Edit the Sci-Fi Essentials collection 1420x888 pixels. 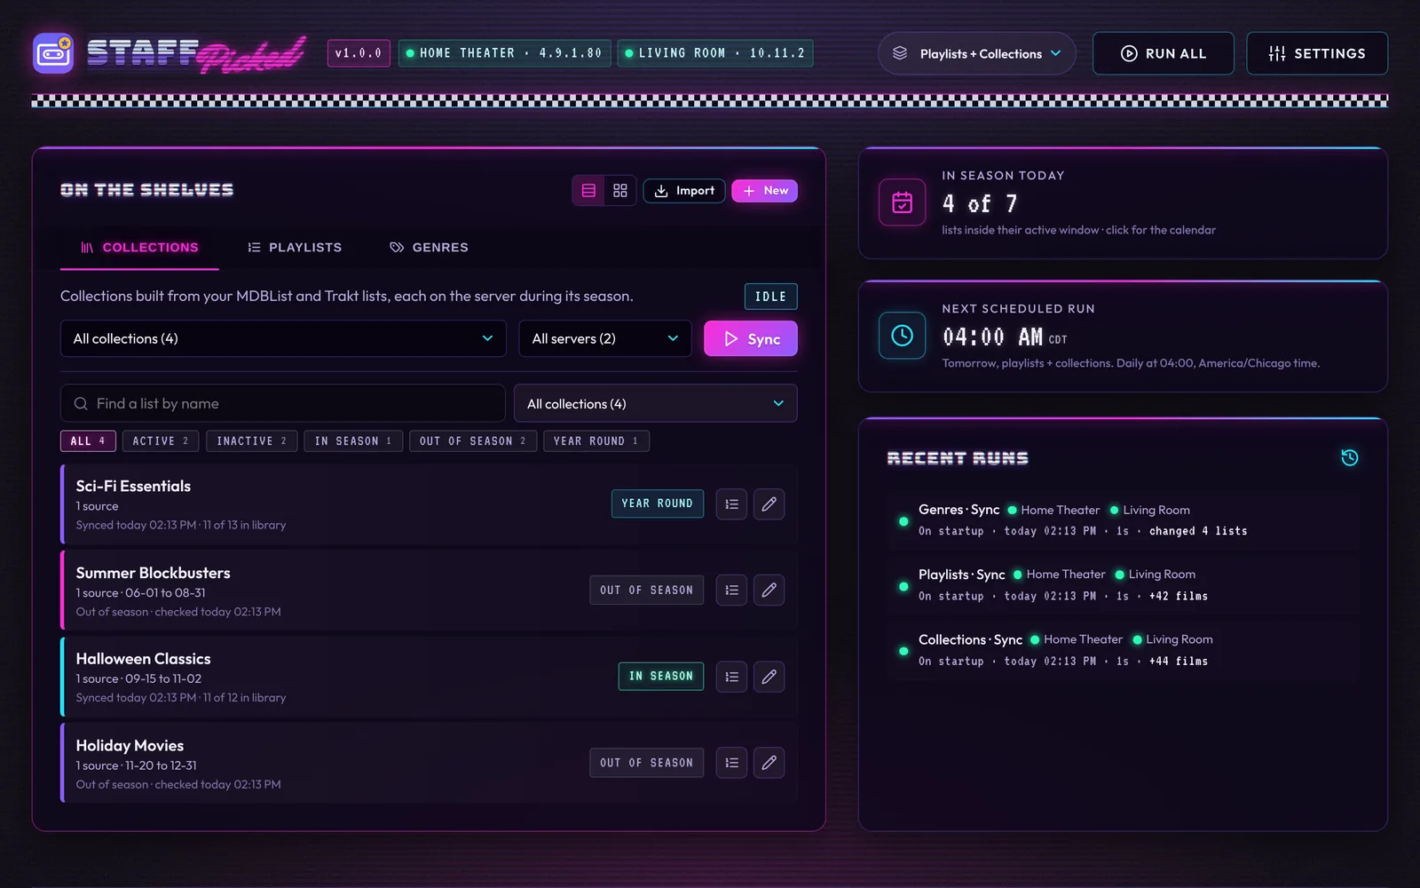(x=769, y=504)
